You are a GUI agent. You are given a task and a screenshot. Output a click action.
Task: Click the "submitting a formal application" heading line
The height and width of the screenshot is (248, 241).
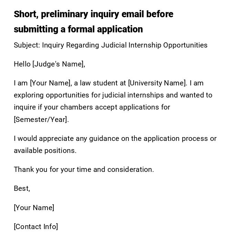click(78, 29)
